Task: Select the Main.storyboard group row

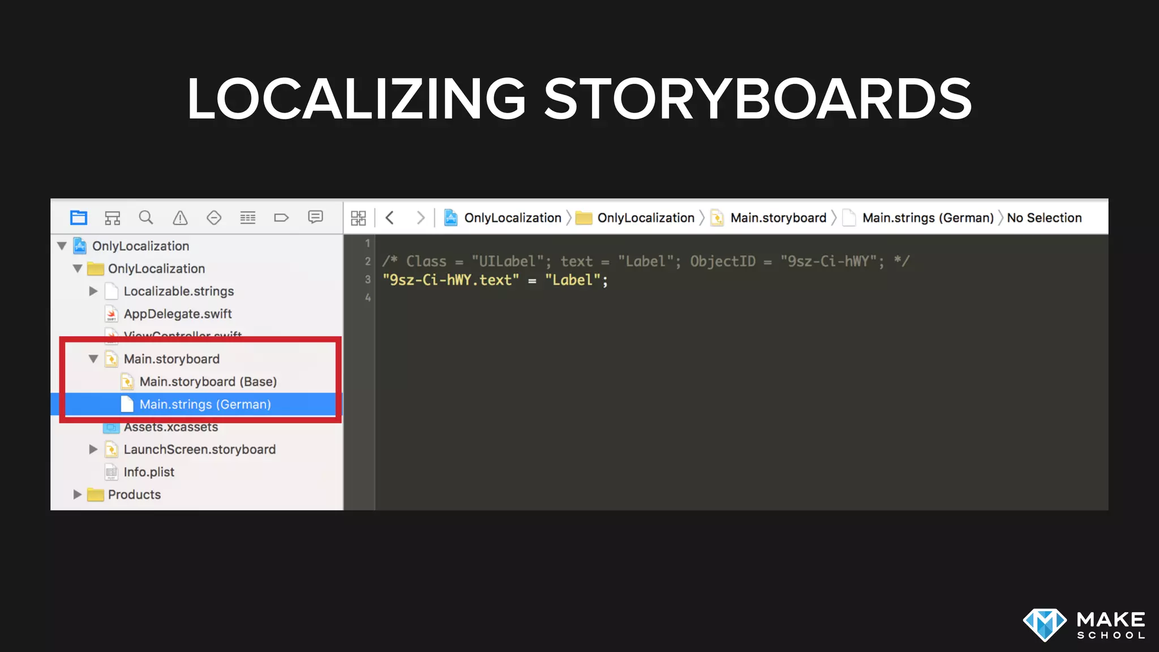Action: tap(197, 359)
